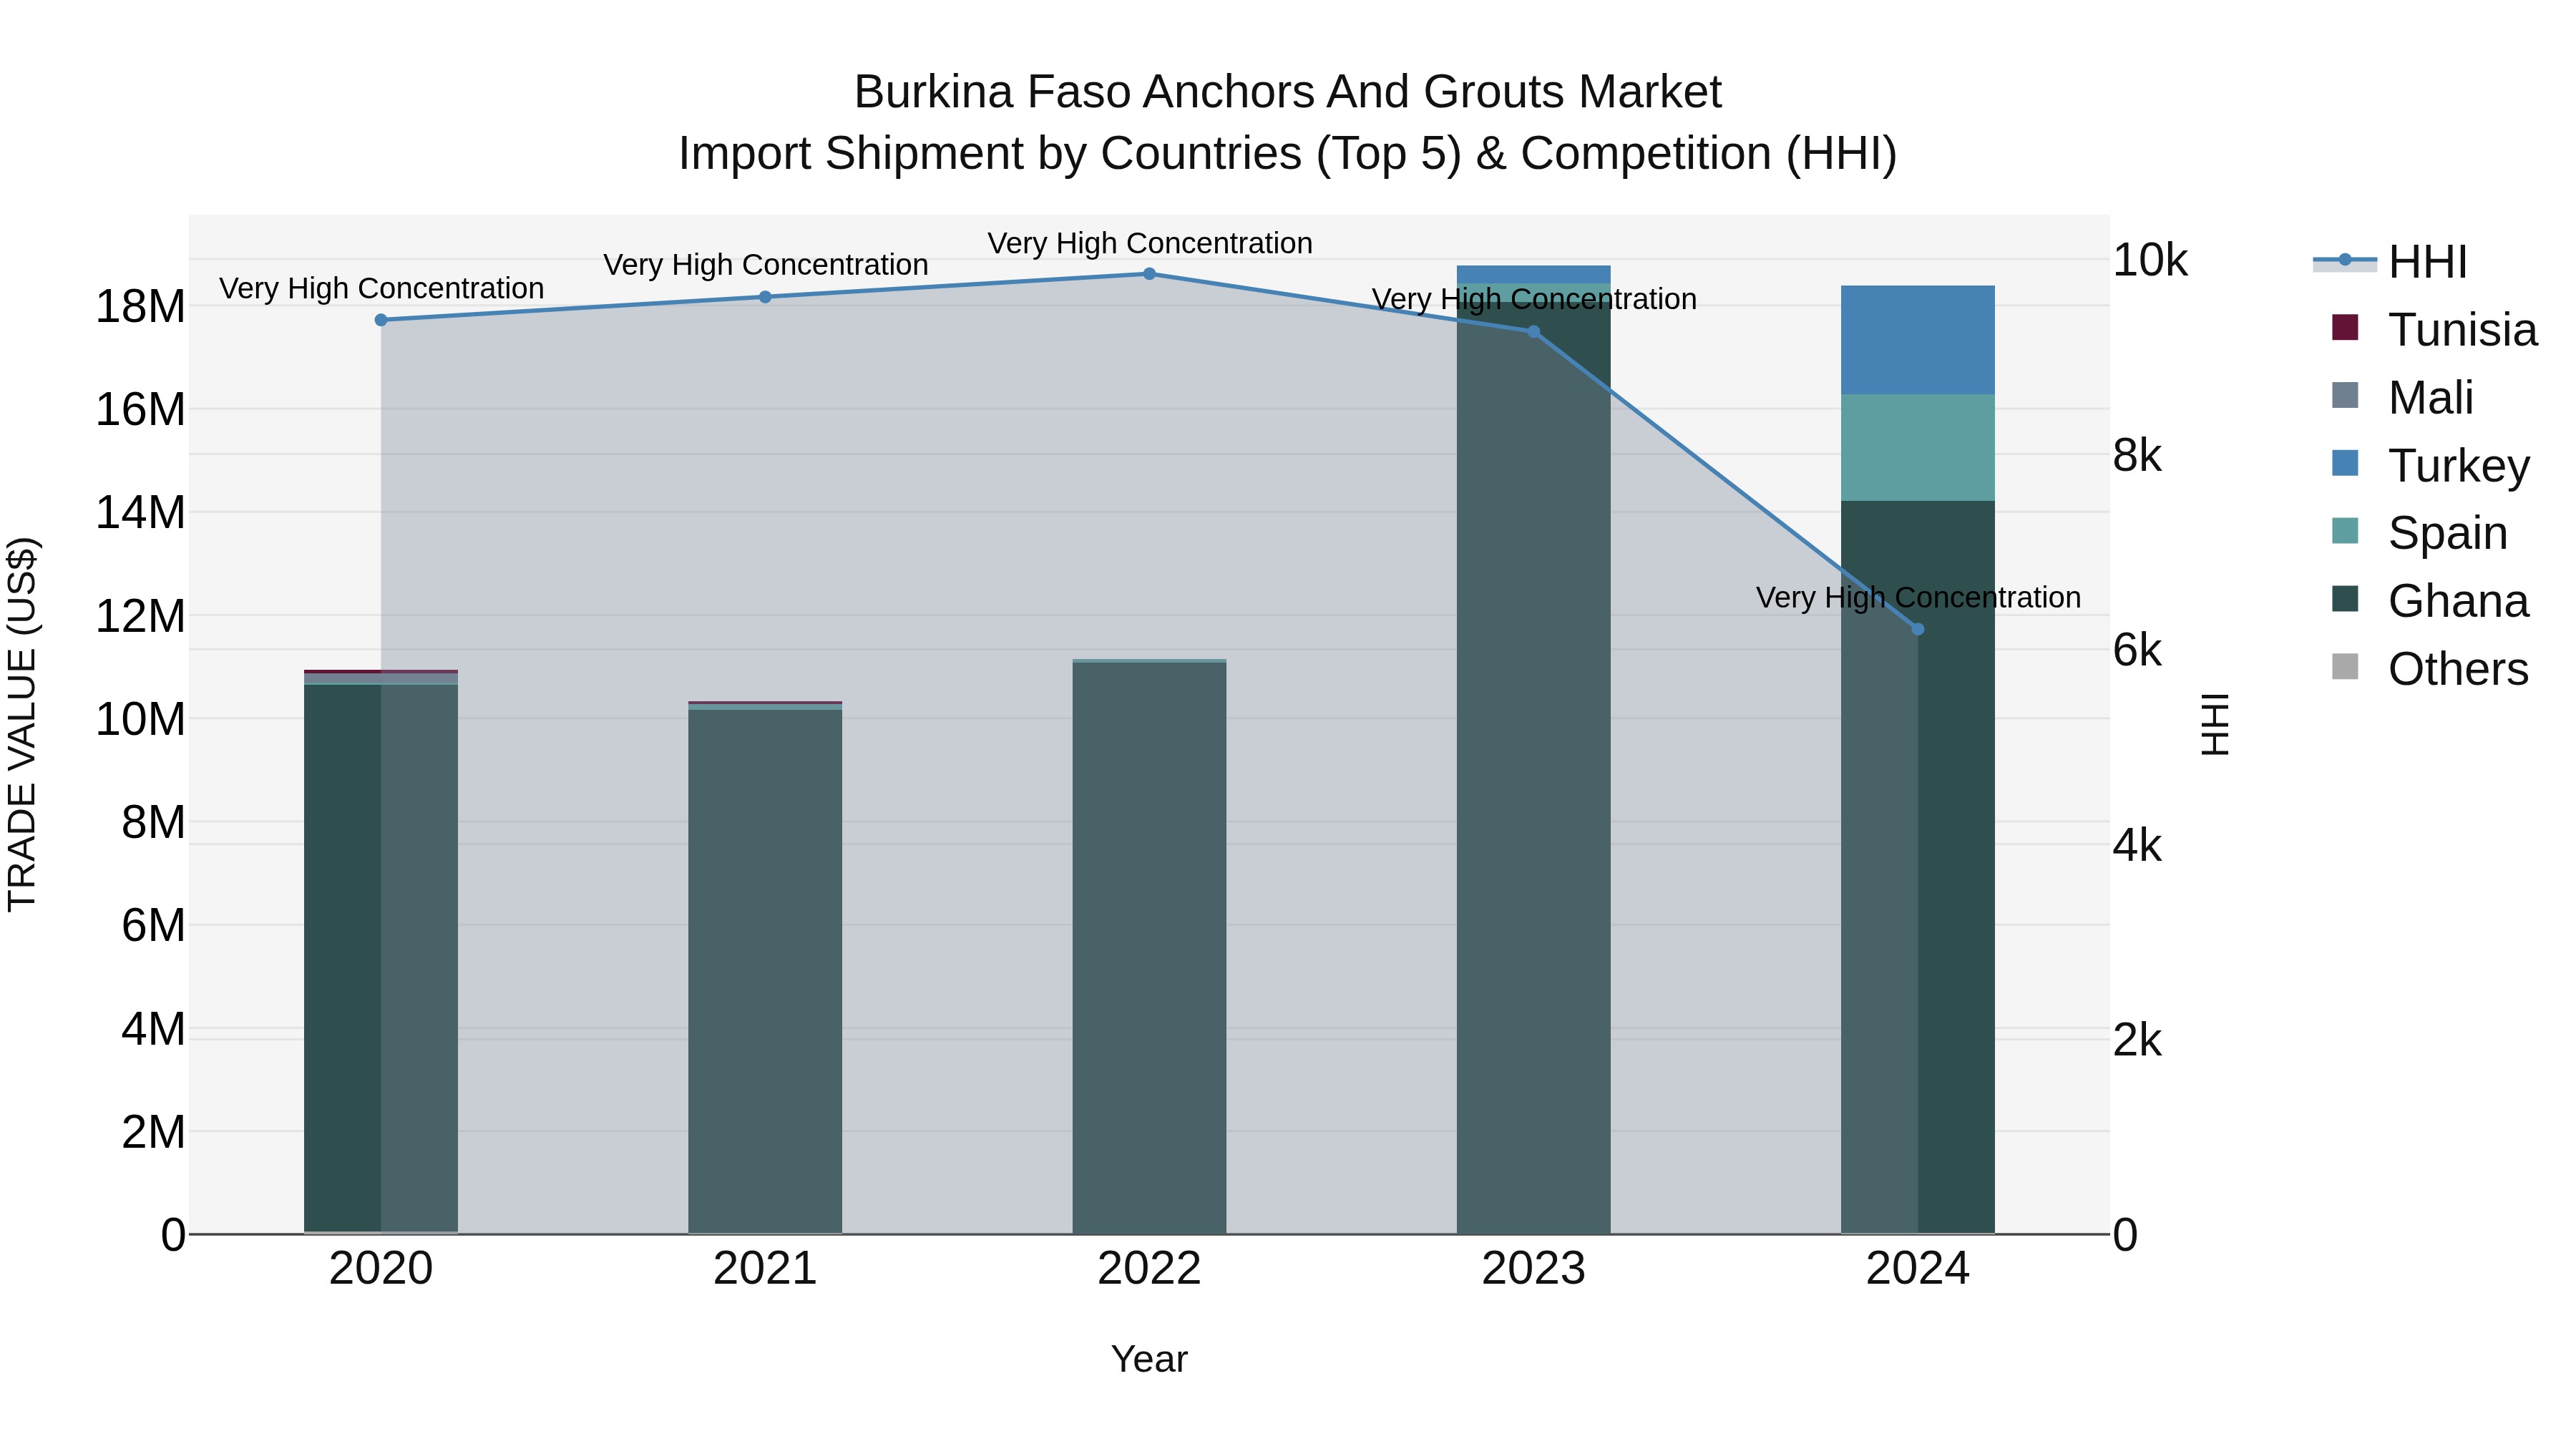The width and height of the screenshot is (2576, 1449).
Task: Click the TRADE VALUE (US$) axis title
Action: 22,724
